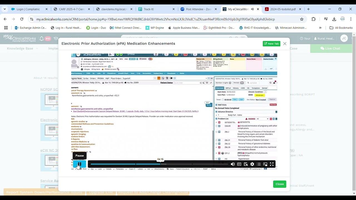Toggle closed captions on the video
Screen dimensions: 356x200
(x=239, y=164)
